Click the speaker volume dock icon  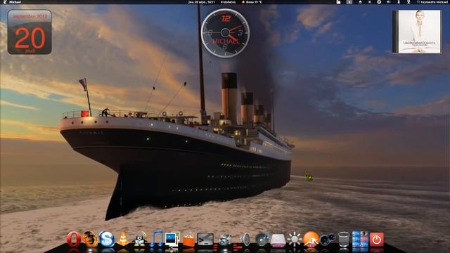(245, 239)
